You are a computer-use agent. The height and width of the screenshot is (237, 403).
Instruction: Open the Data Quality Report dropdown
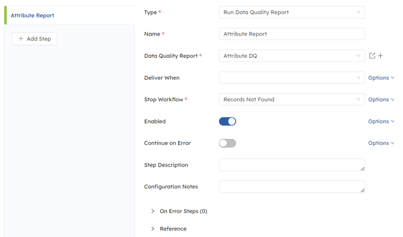tap(292, 56)
